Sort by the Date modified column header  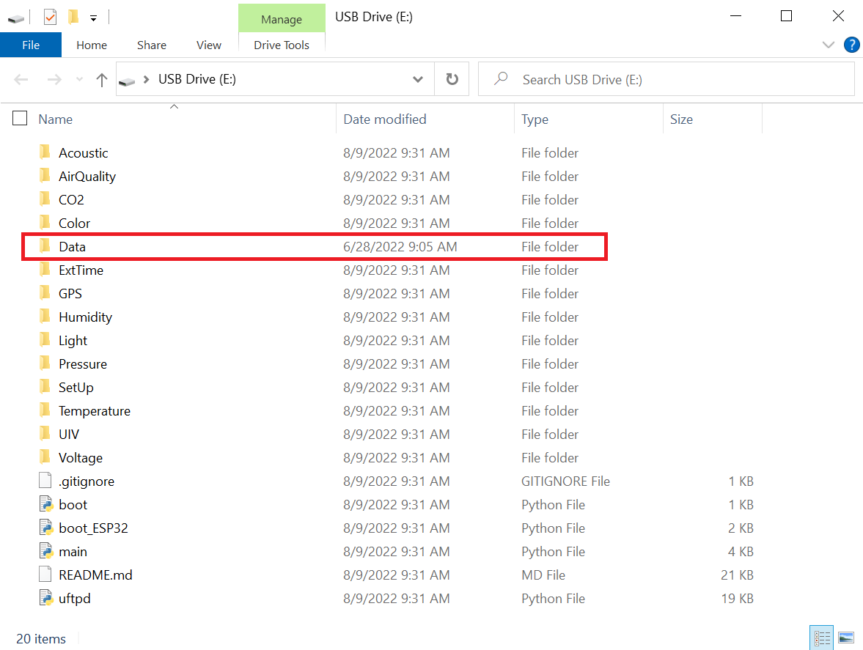coord(385,119)
